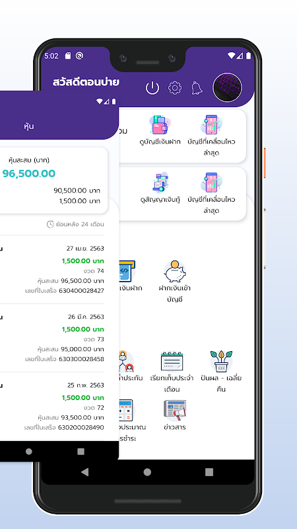Open notifications bell icon
The image size is (297, 529).
pyautogui.click(x=197, y=88)
